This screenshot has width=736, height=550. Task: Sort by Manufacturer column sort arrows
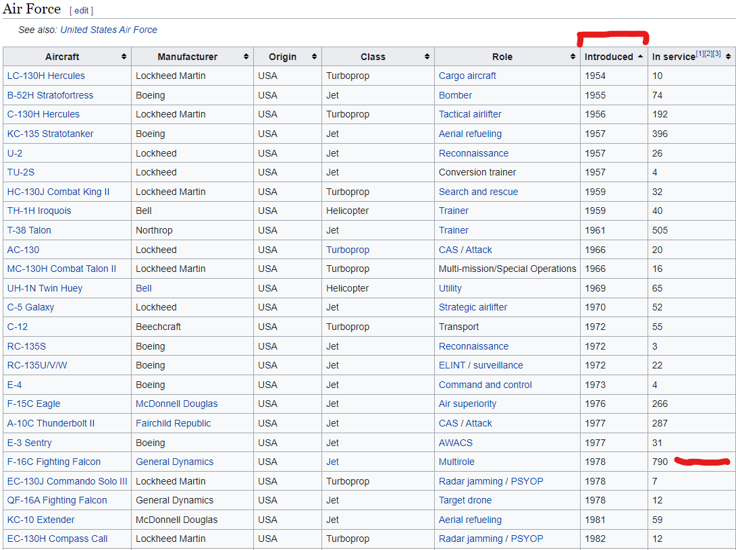[246, 56]
